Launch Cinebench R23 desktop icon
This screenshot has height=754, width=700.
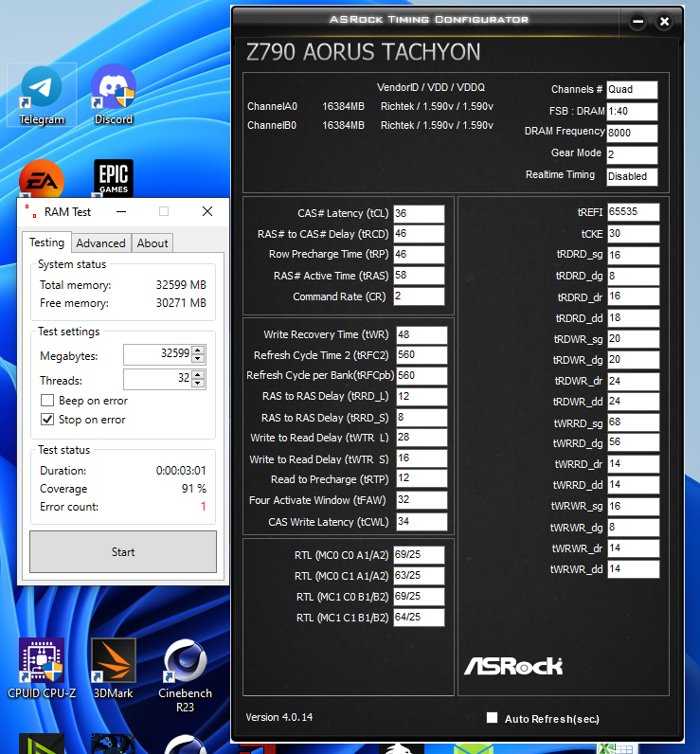coord(185,675)
